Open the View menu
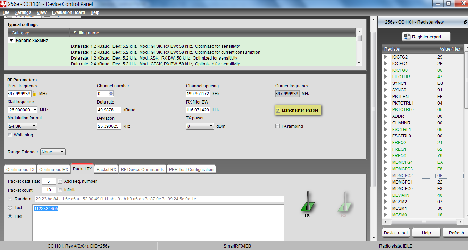The width and height of the screenshot is (468, 250). [42, 12]
